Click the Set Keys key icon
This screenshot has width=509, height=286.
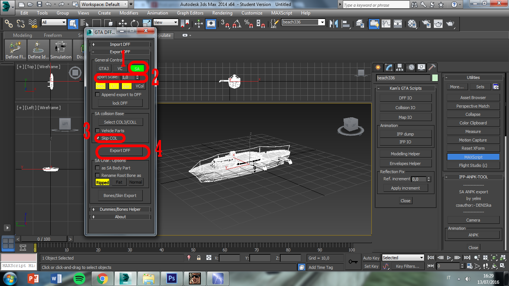point(353,262)
